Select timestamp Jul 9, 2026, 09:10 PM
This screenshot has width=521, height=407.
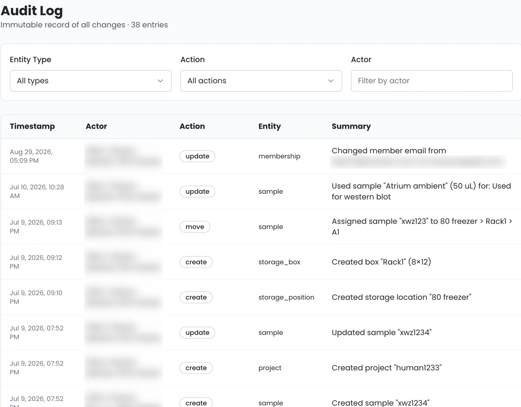36,297
